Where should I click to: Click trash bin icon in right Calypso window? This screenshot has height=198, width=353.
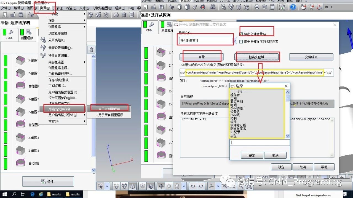pos(264,7)
